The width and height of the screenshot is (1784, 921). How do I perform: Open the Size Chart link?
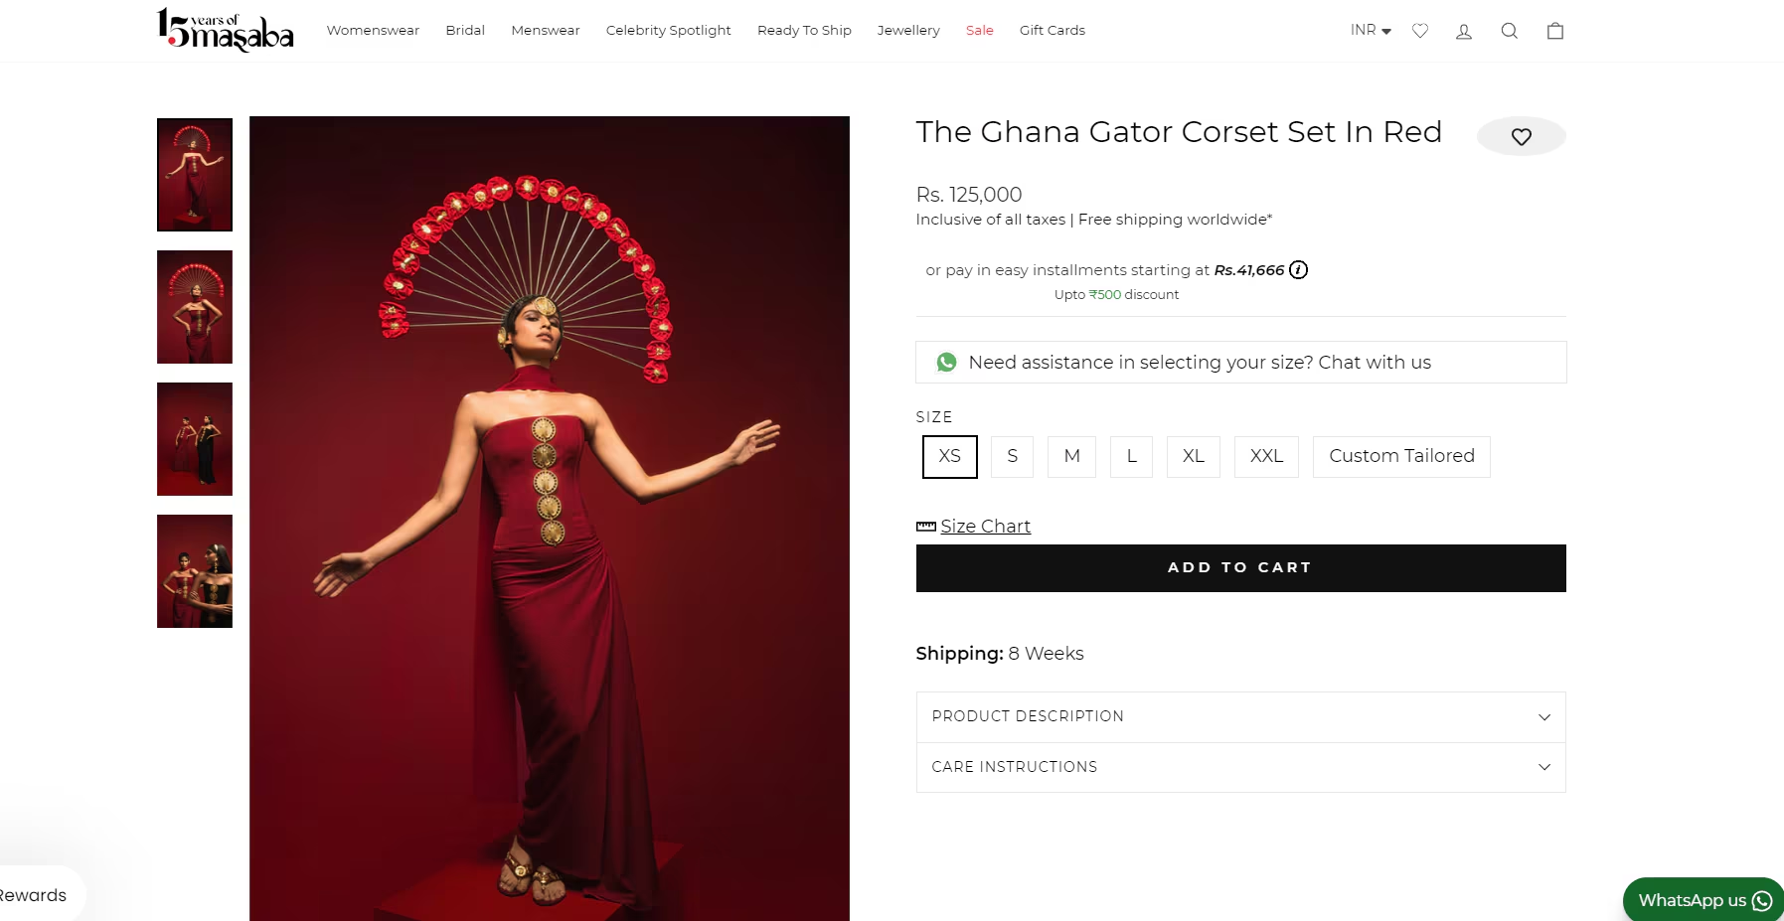985,526
